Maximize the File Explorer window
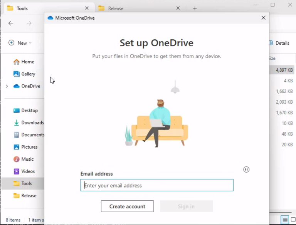The height and width of the screenshot is (225, 296). pyautogui.click(x=272, y=5)
